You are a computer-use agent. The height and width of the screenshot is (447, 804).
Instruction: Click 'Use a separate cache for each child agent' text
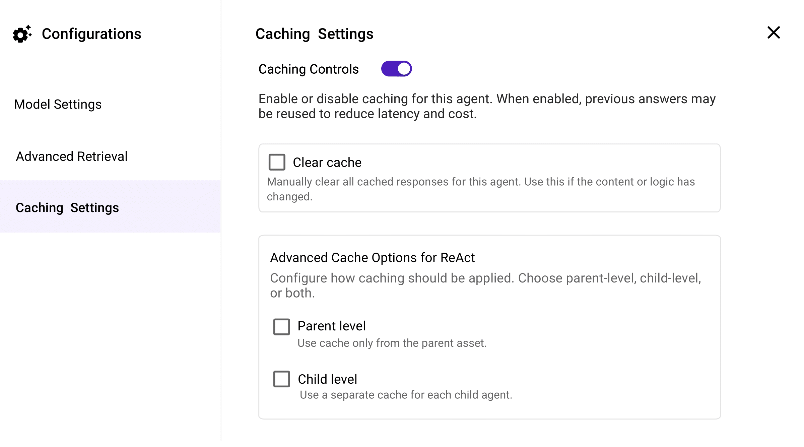pyautogui.click(x=406, y=395)
